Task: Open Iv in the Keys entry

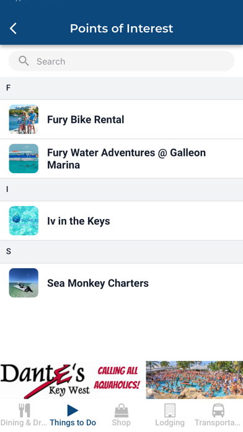Action: pos(122,221)
